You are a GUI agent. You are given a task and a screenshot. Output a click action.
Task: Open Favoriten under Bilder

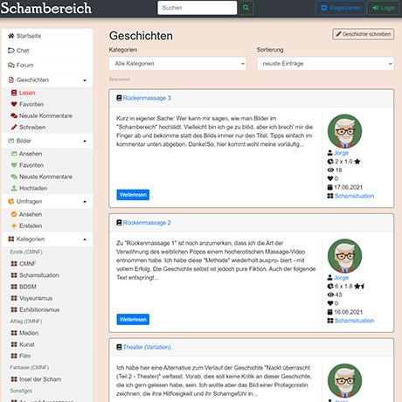coord(27,165)
